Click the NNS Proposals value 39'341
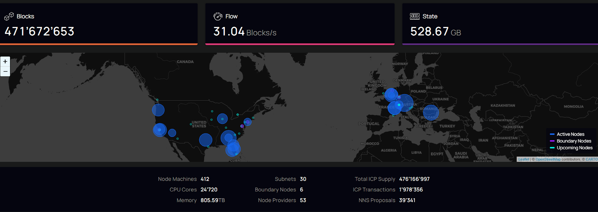This screenshot has height=212, width=598. click(407, 200)
